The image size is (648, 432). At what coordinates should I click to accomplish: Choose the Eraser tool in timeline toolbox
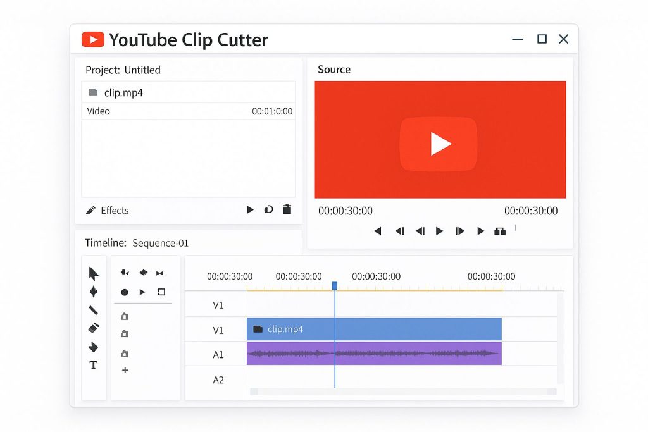tap(94, 328)
